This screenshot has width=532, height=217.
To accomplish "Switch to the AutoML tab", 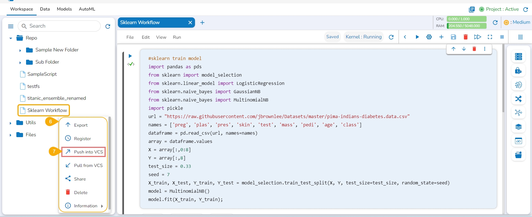I will [x=87, y=9].
